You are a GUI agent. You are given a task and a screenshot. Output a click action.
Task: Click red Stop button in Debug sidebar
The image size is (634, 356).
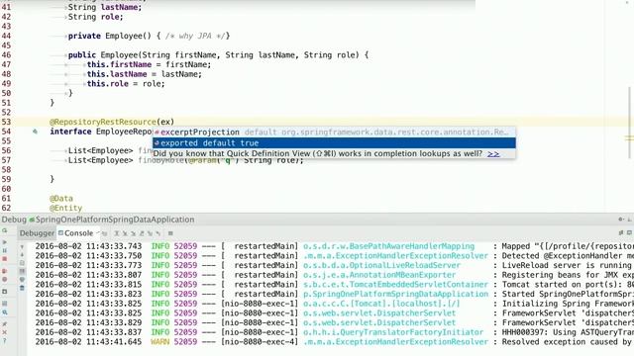(x=4, y=259)
